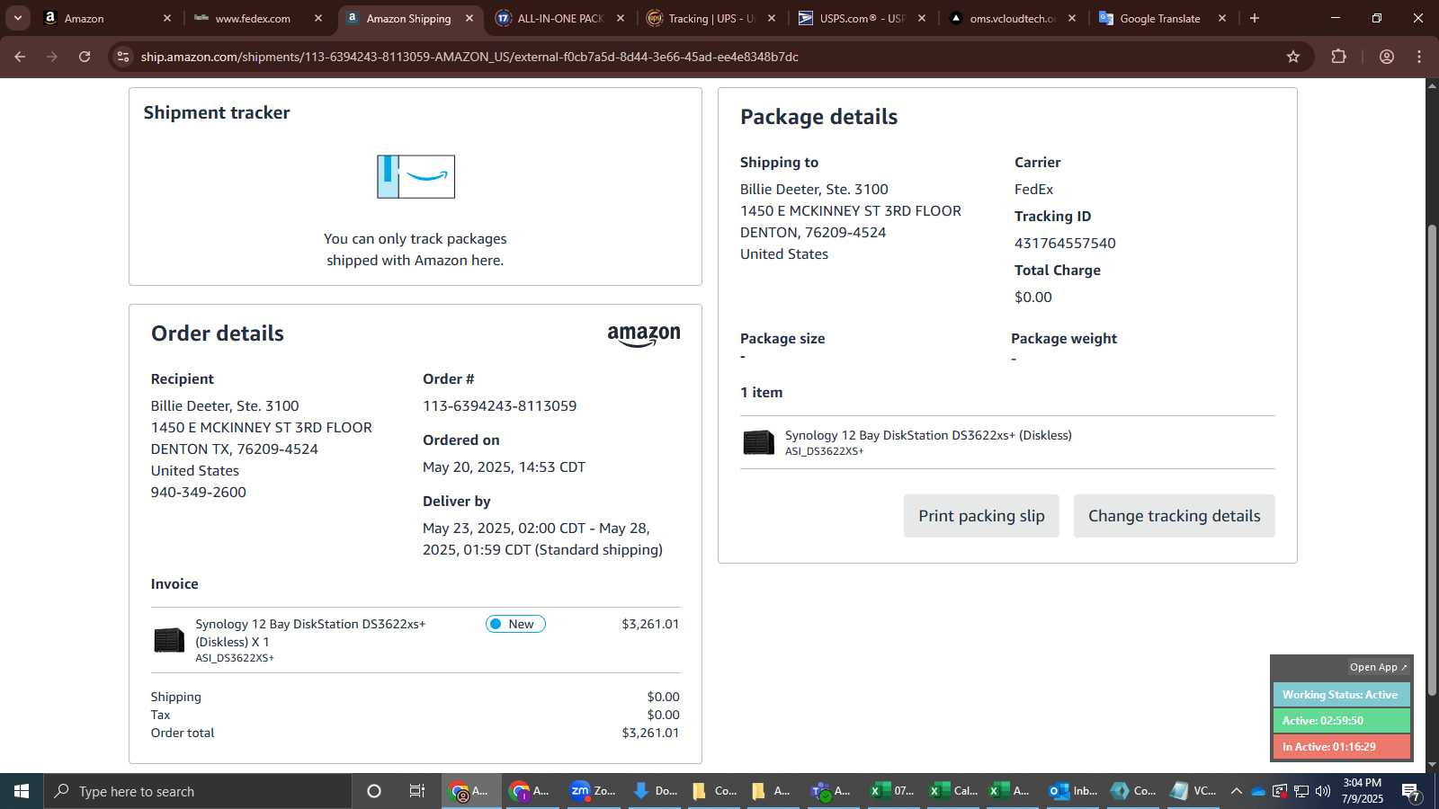This screenshot has height=809, width=1439.
Task: Open the notifications center icon
Action: click(1411, 791)
